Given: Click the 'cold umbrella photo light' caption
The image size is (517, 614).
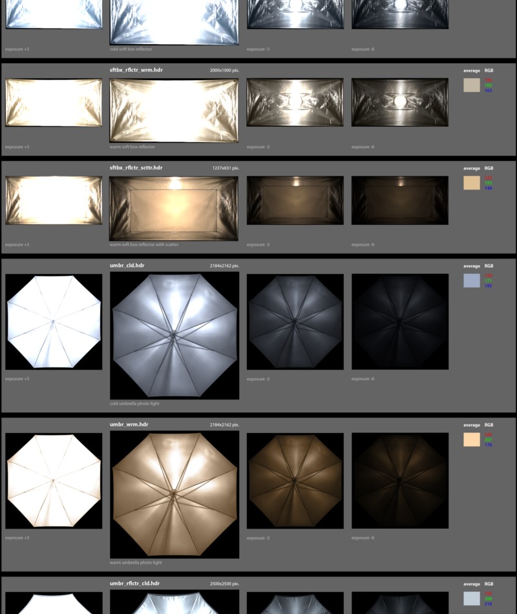Looking at the screenshot, I should 134,404.
